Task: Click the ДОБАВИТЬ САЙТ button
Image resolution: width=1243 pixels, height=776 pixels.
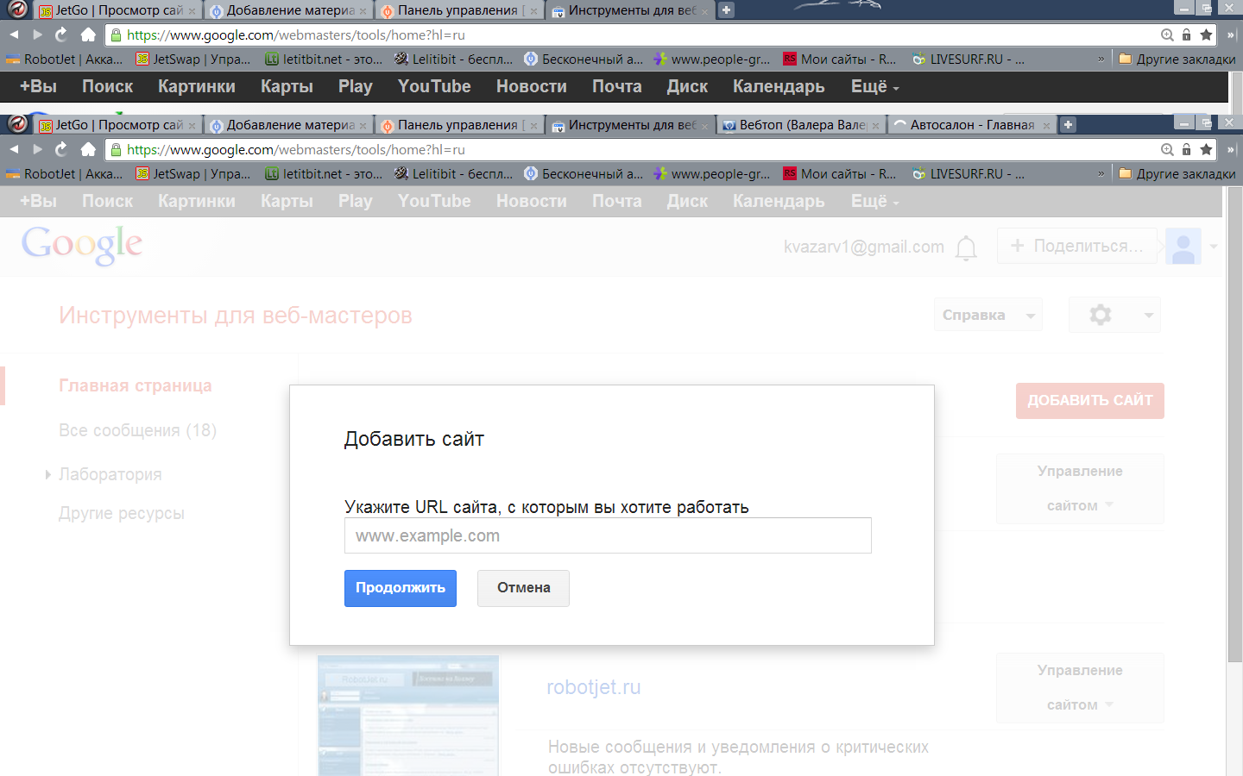Action: pos(1090,401)
